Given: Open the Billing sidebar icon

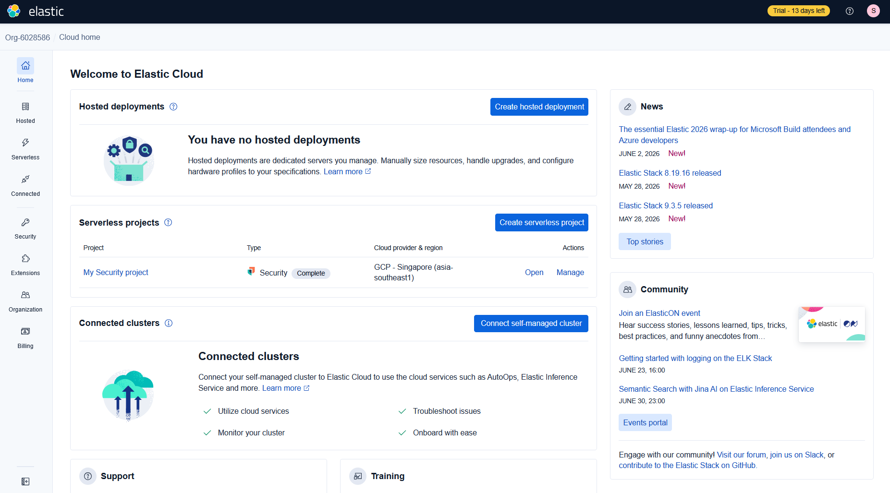Looking at the screenshot, I should (x=25, y=331).
